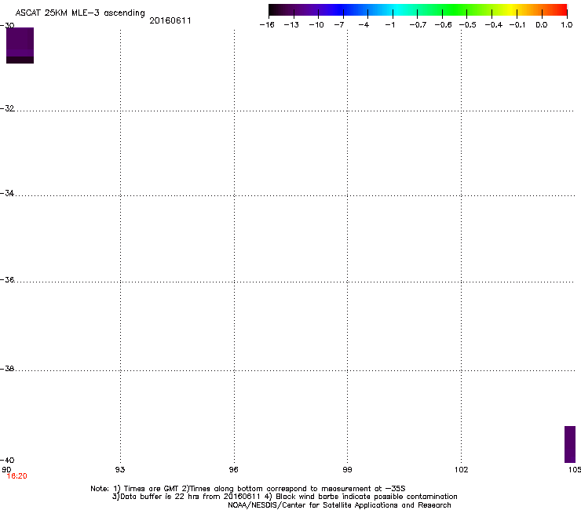Click the red time stamp 16:20

(17, 476)
